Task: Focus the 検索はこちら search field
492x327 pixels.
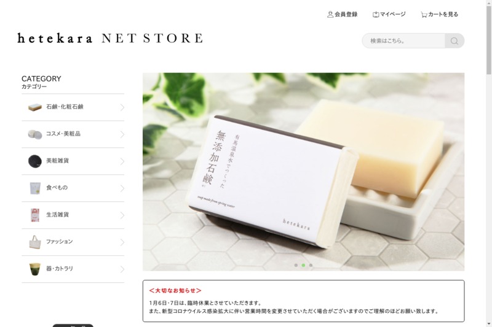Action: (x=403, y=40)
